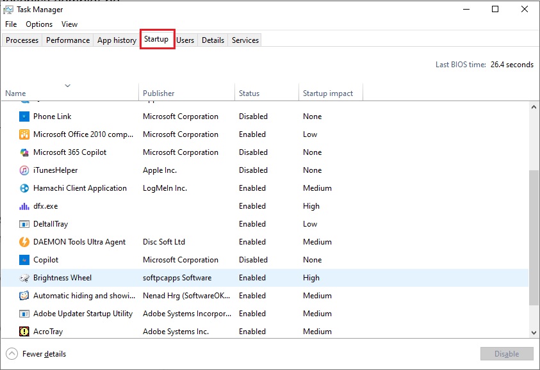
Task: Click the LogMeIn Inc. publisher cell
Action: pos(165,188)
